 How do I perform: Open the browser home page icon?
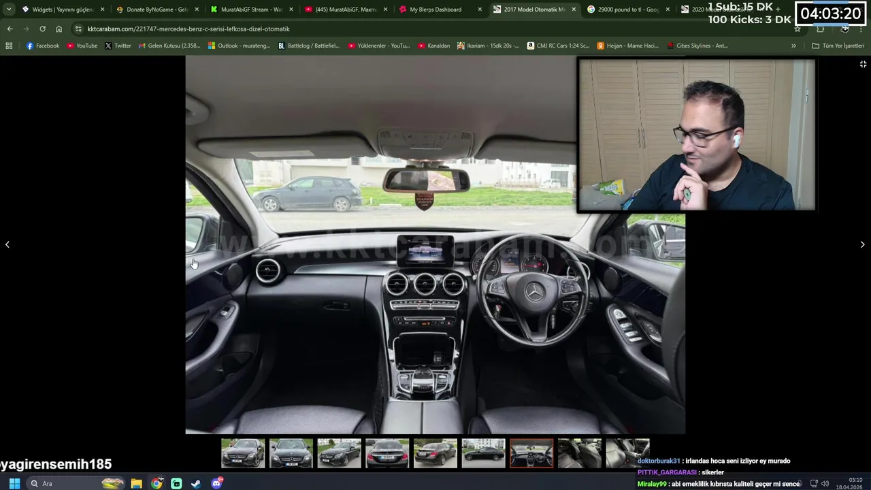59,29
